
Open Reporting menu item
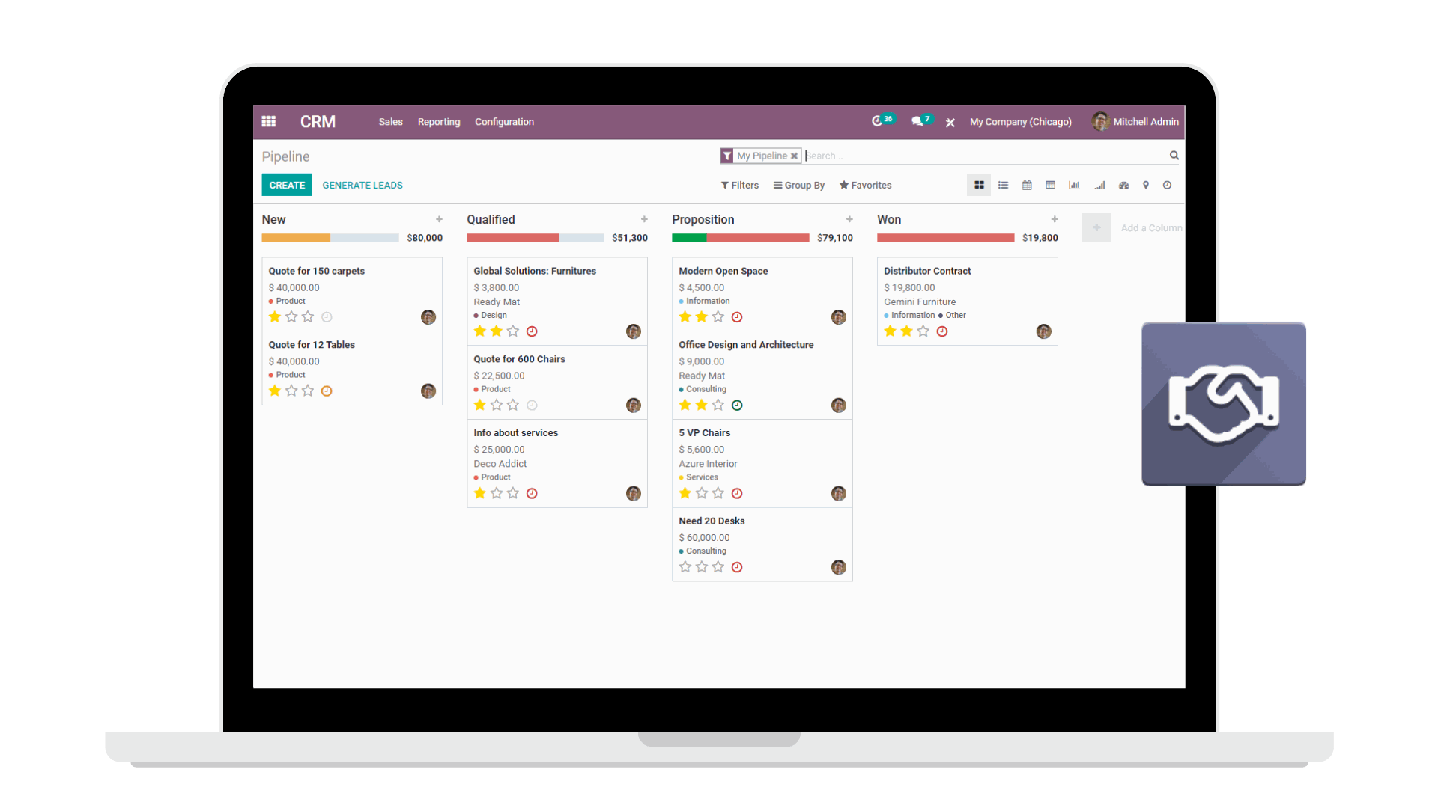pos(437,121)
